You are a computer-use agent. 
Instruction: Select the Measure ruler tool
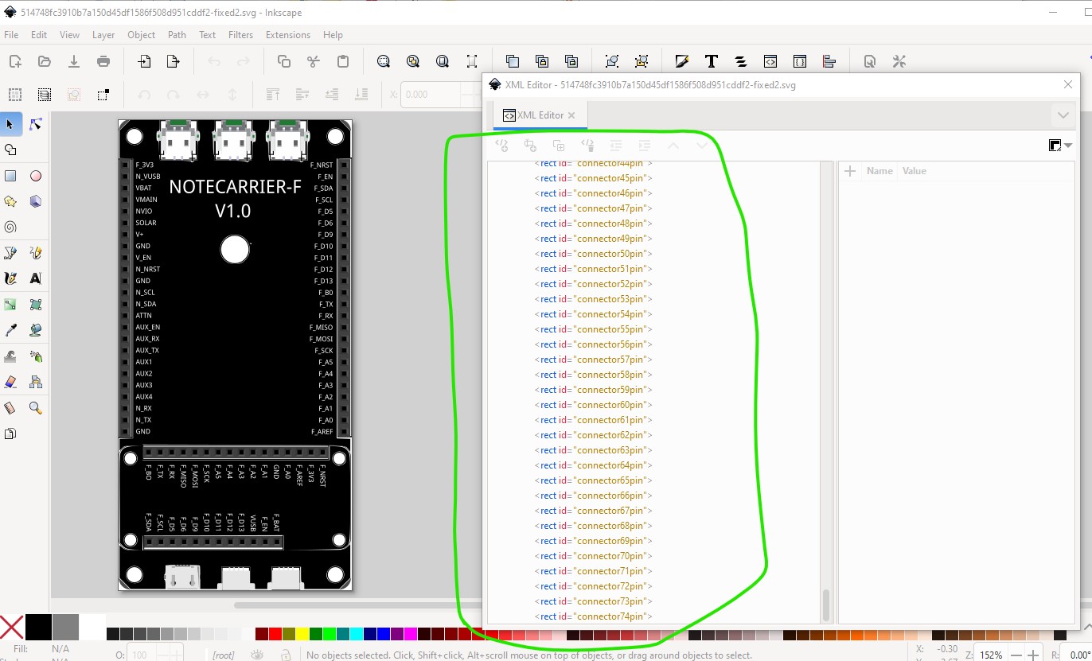(10, 408)
